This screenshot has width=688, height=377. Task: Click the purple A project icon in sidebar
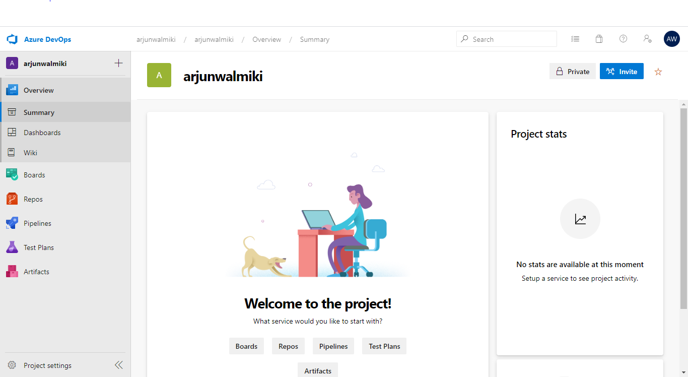[x=12, y=64]
